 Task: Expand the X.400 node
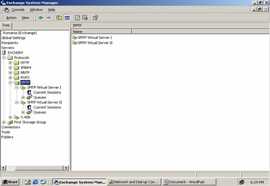(x=10, y=117)
